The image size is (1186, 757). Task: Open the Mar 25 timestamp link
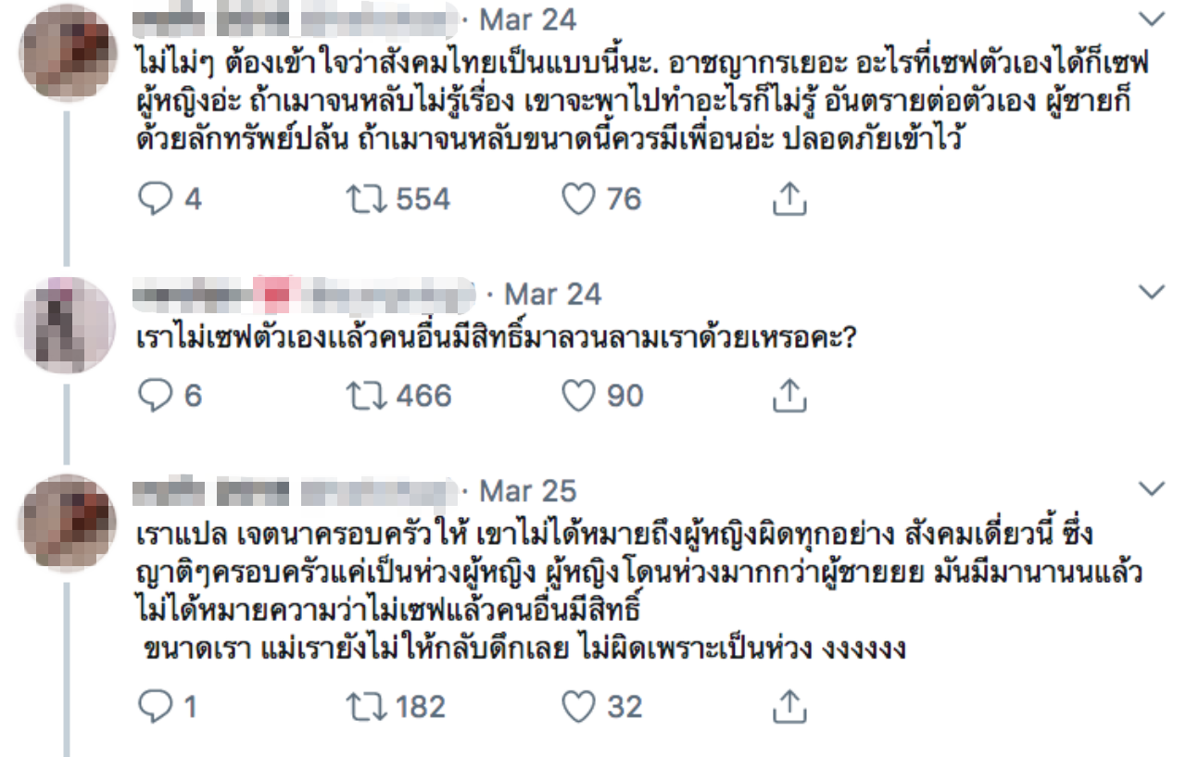point(527,490)
